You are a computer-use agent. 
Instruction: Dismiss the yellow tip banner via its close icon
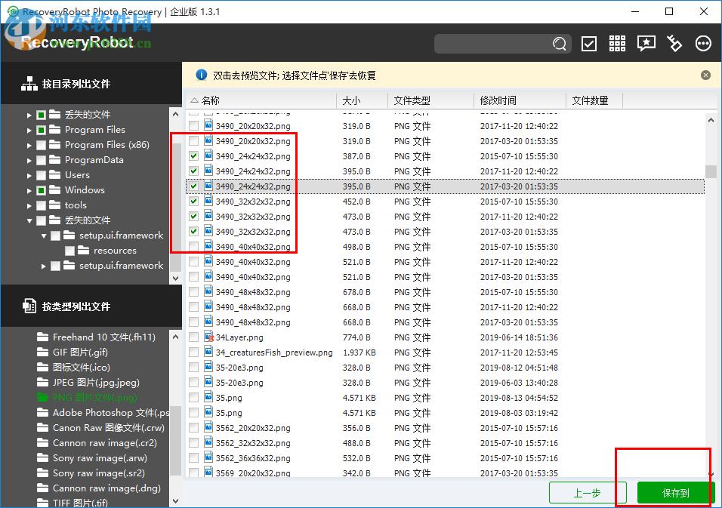coord(705,75)
